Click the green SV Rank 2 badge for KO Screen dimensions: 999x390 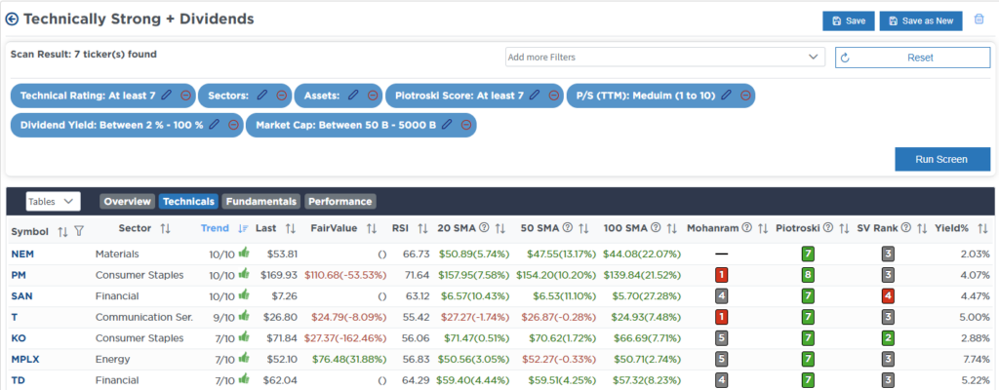click(888, 339)
